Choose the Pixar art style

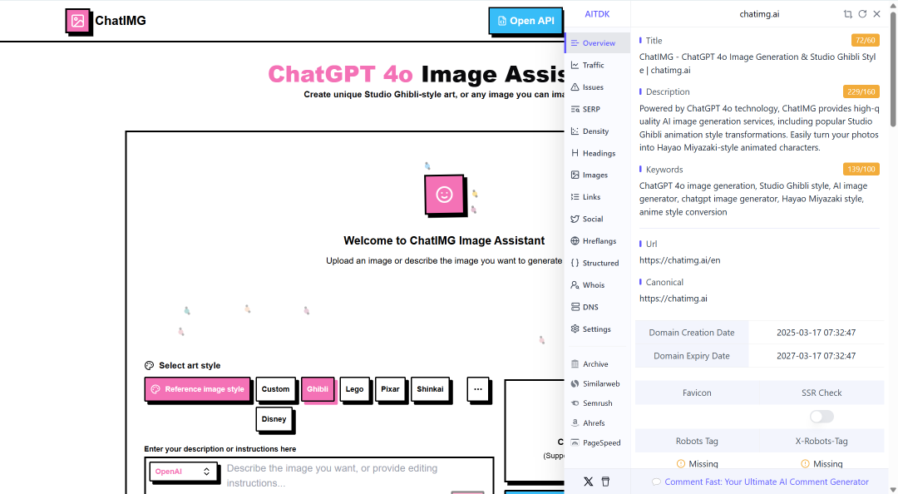tap(390, 389)
